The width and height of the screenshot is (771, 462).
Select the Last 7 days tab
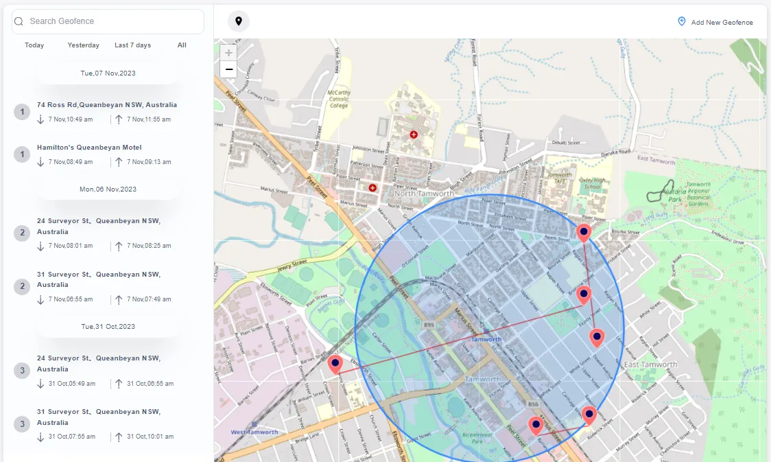click(x=132, y=45)
